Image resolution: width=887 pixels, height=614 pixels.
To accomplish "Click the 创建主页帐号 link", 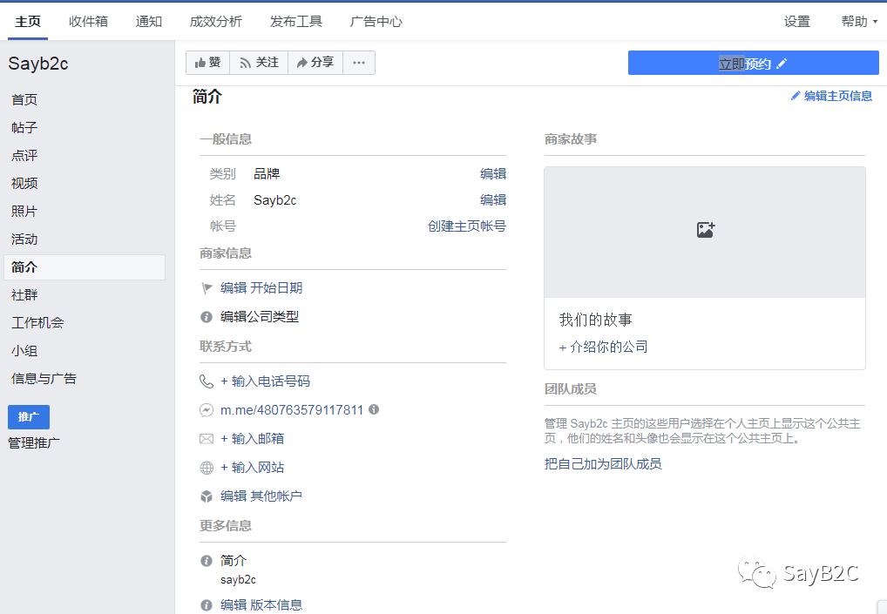I will pos(467,226).
